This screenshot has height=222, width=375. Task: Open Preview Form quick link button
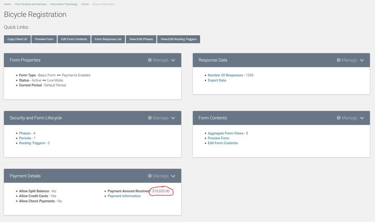pyautogui.click(x=44, y=39)
